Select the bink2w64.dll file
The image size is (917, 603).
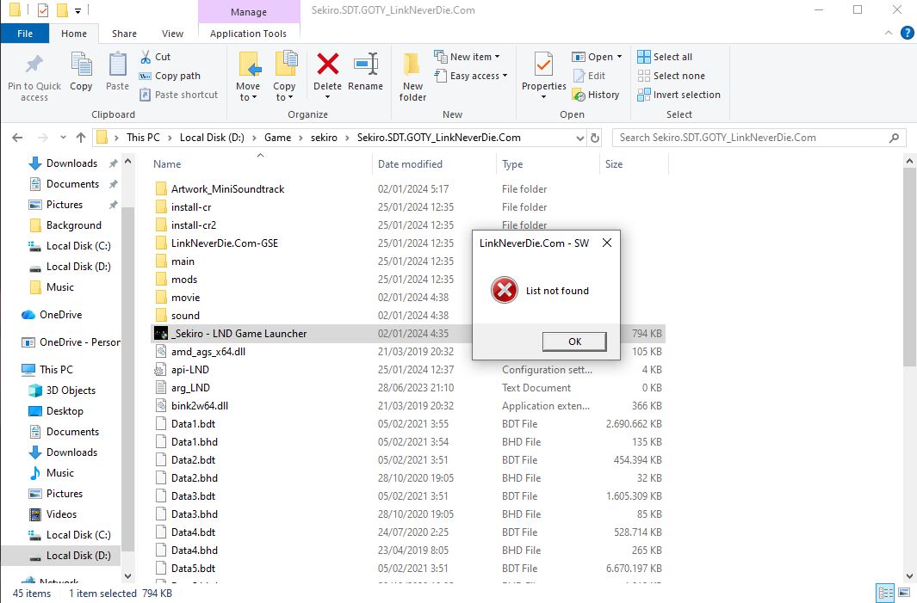tap(200, 406)
